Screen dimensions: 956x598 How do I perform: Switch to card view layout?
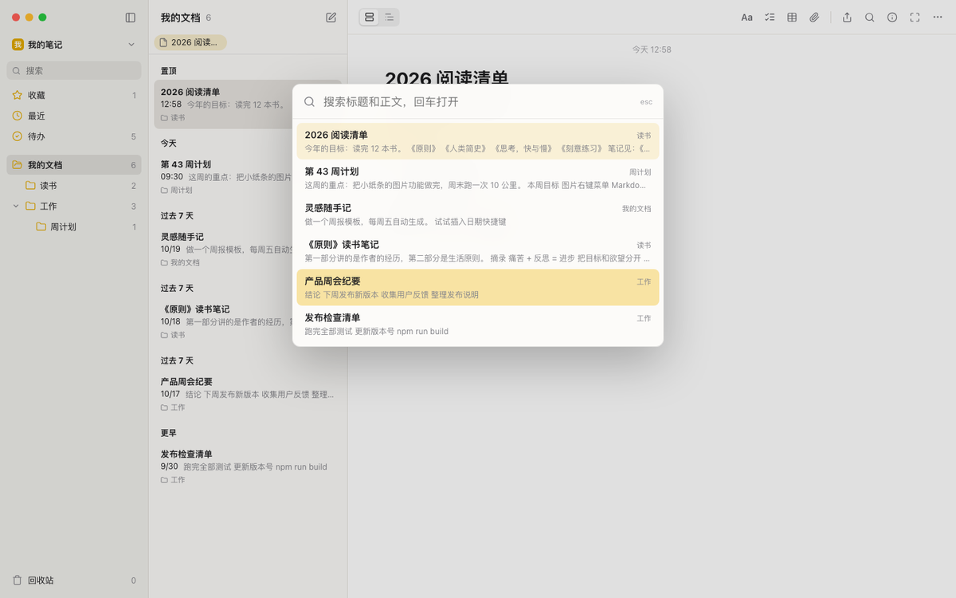click(369, 18)
